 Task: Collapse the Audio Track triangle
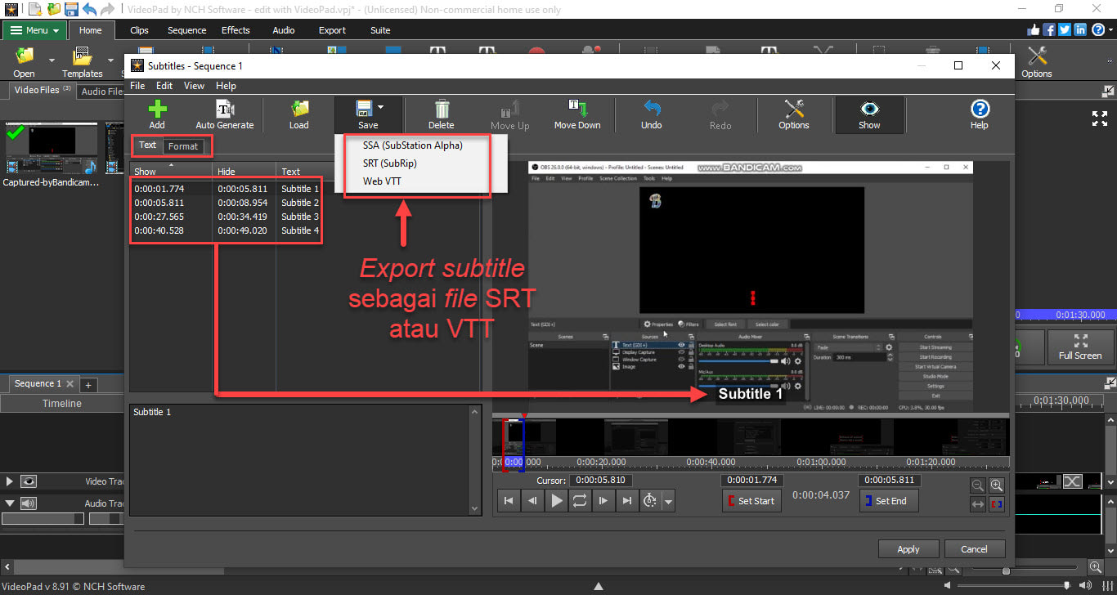(10, 503)
